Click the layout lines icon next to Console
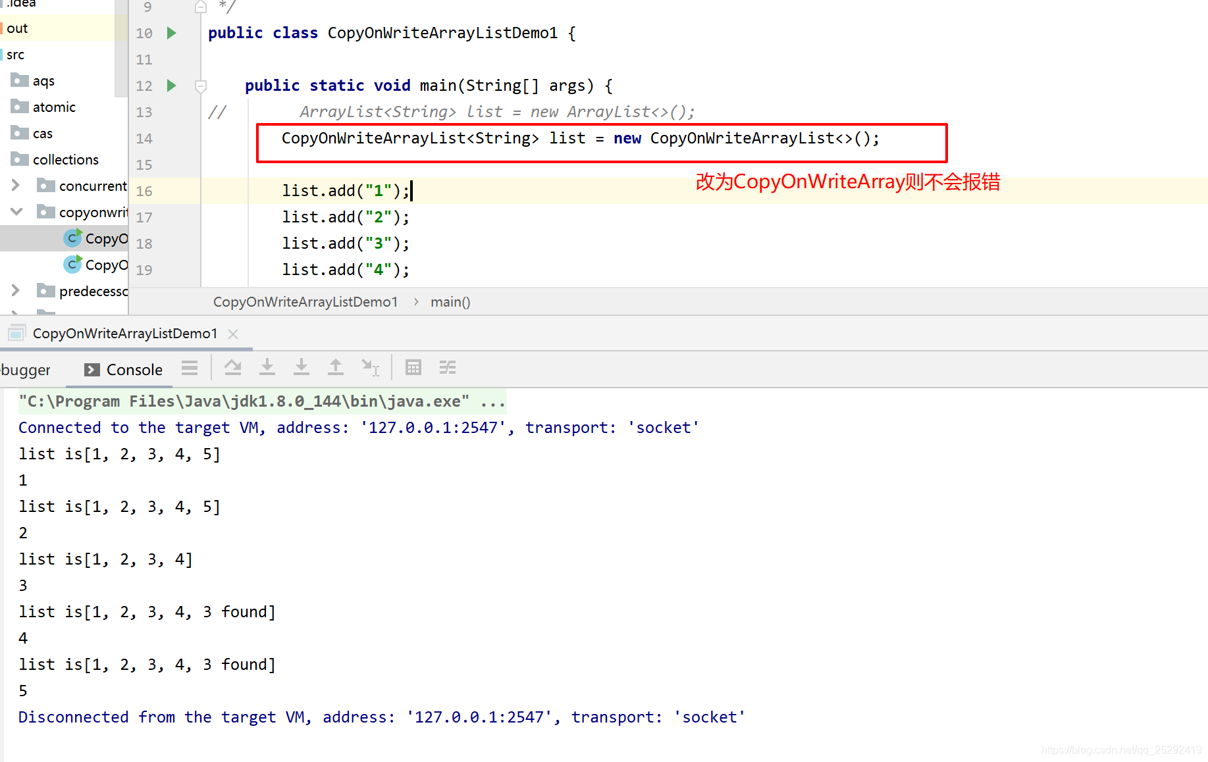 click(x=190, y=368)
